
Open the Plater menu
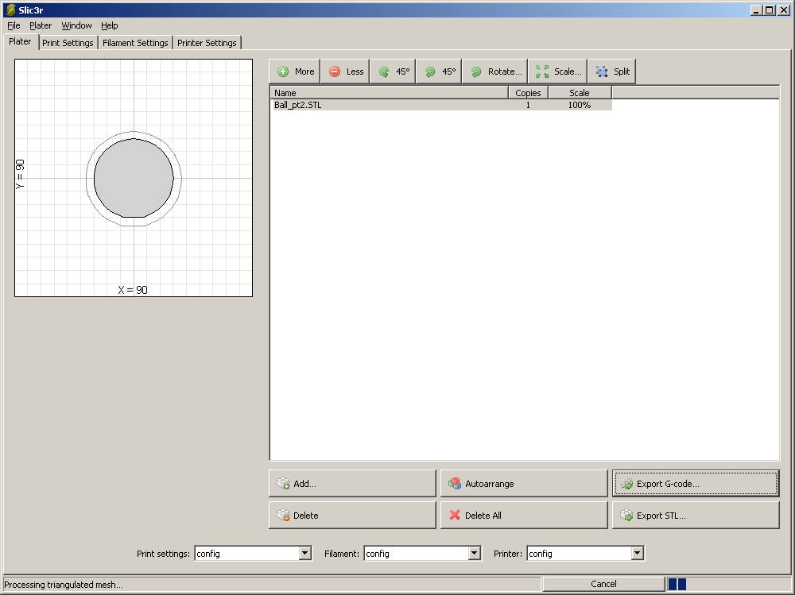(41, 25)
